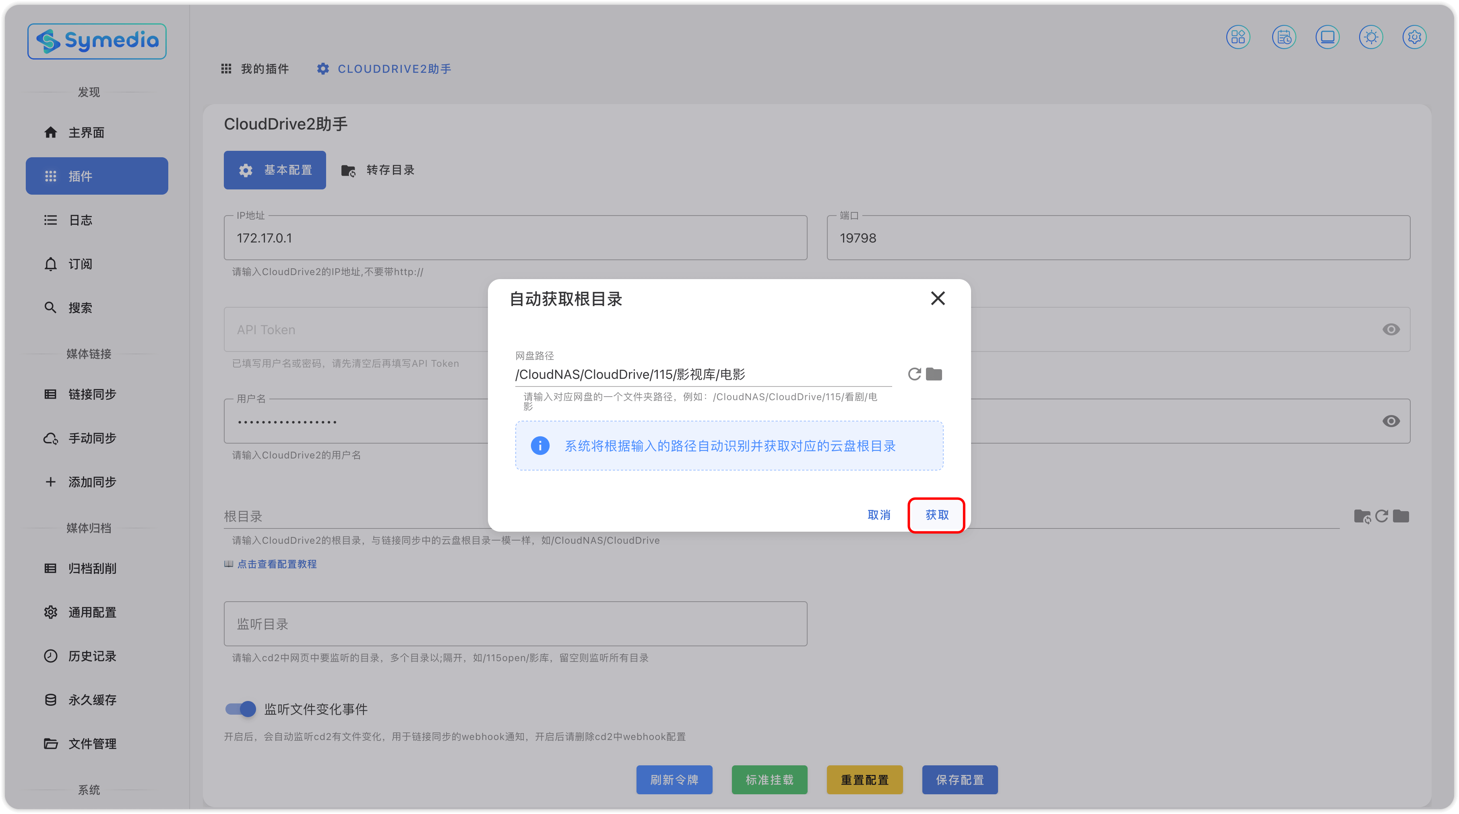Show API Token with eye icon
Image resolution: width=1459 pixels, height=814 pixels.
pos(1391,329)
